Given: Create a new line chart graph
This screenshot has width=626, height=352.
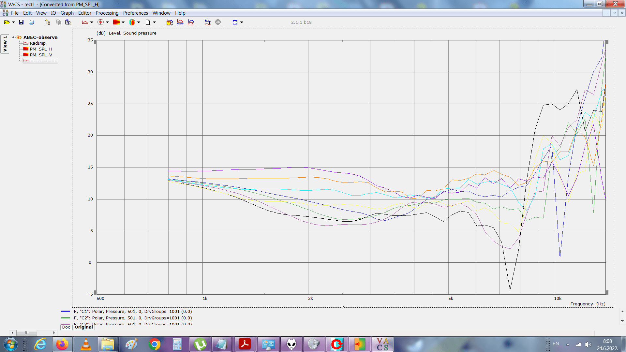Looking at the screenshot, I should tap(85, 22).
